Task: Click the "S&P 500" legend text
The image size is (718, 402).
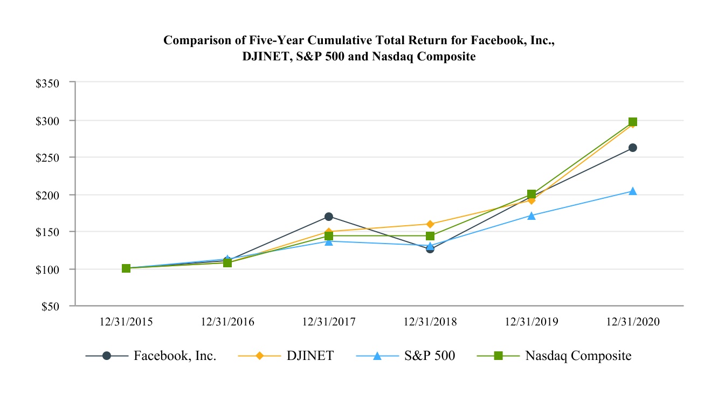Action: pos(429,356)
